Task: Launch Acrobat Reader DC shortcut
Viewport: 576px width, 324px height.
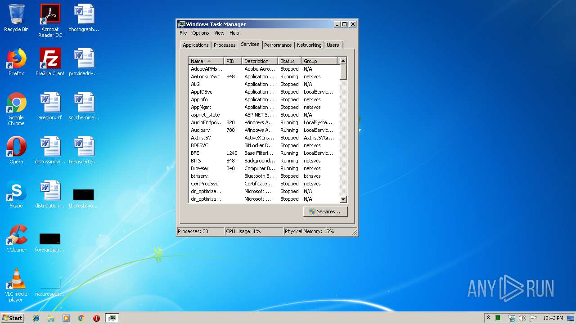Action: pyautogui.click(x=50, y=21)
